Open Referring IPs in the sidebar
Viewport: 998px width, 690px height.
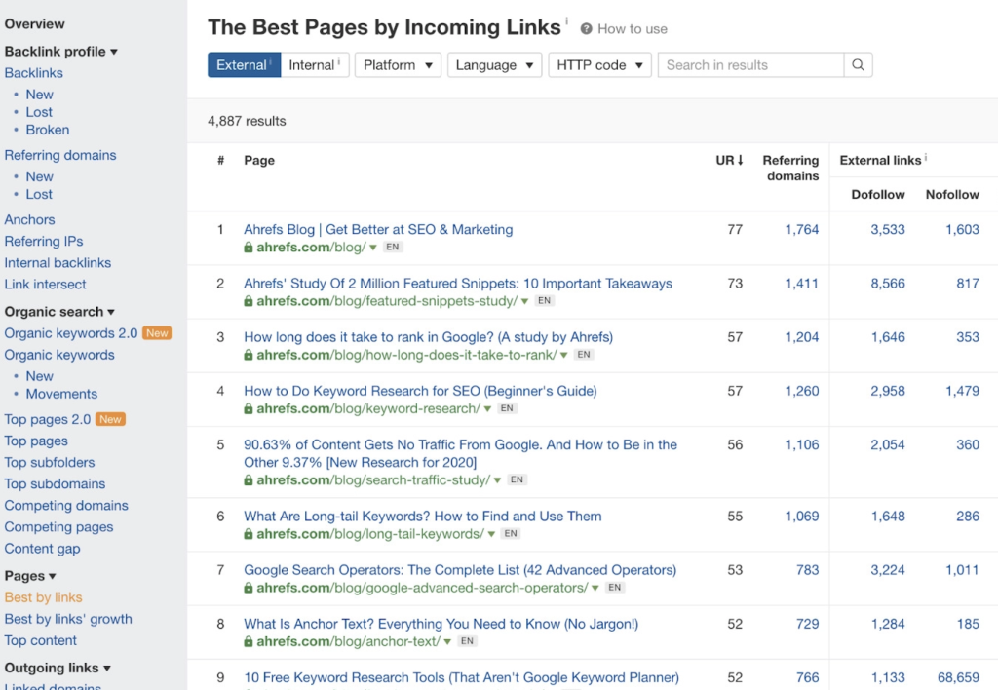[x=44, y=242]
